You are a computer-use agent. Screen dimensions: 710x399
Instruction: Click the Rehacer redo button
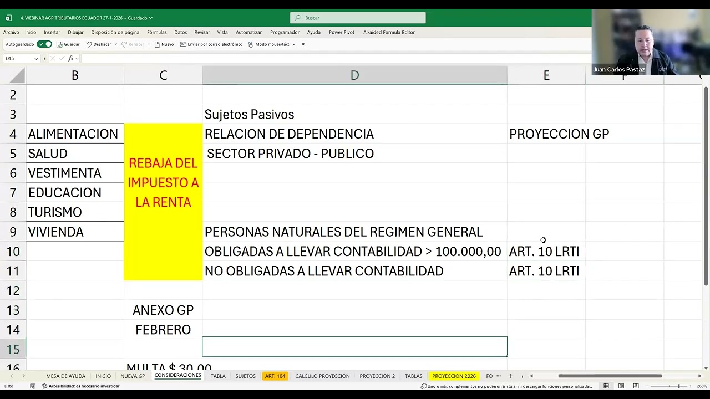point(133,44)
